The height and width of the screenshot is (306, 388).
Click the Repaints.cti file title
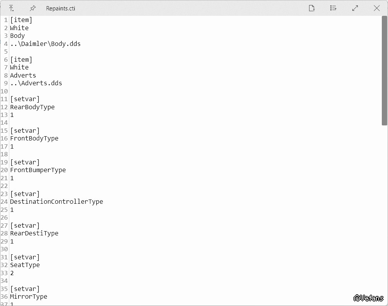click(x=60, y=8)
